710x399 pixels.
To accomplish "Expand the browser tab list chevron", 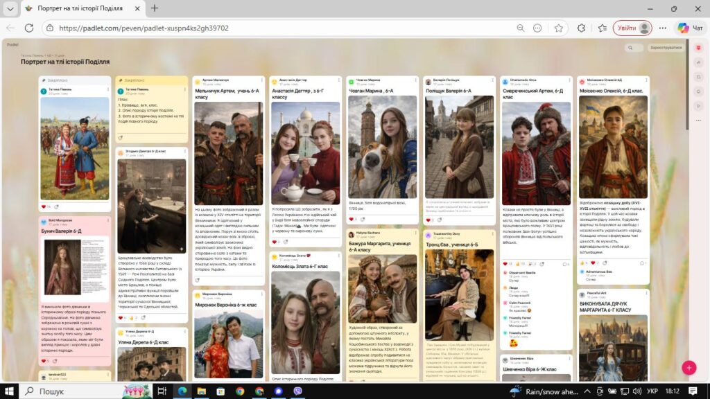I will (x=10, y=8).
